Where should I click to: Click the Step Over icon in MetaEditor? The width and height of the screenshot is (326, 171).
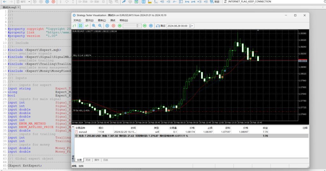(x=67, y=2)
